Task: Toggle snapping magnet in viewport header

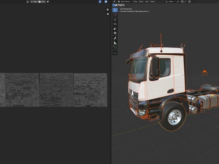Action: tap(182, 2)
